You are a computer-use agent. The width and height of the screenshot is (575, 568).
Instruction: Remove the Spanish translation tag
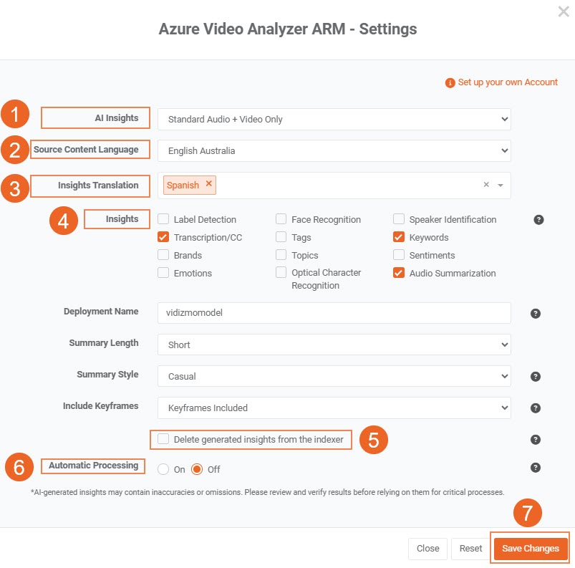click(209, 184)
